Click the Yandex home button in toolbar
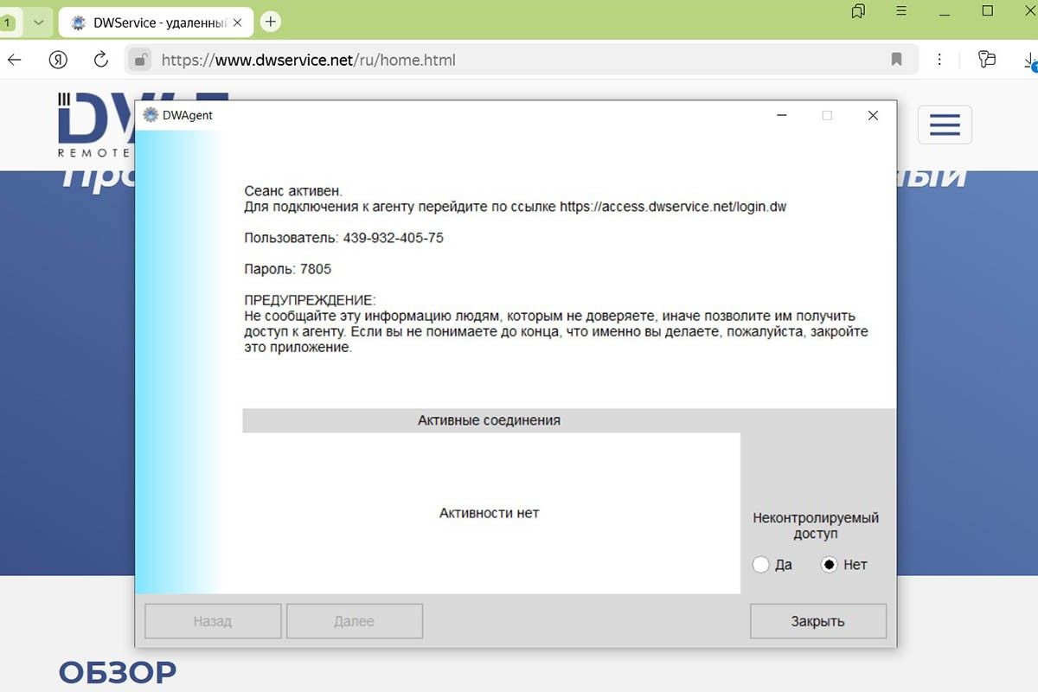The height and width of the screenshot is (692, 1038). (x=58, y=60)
